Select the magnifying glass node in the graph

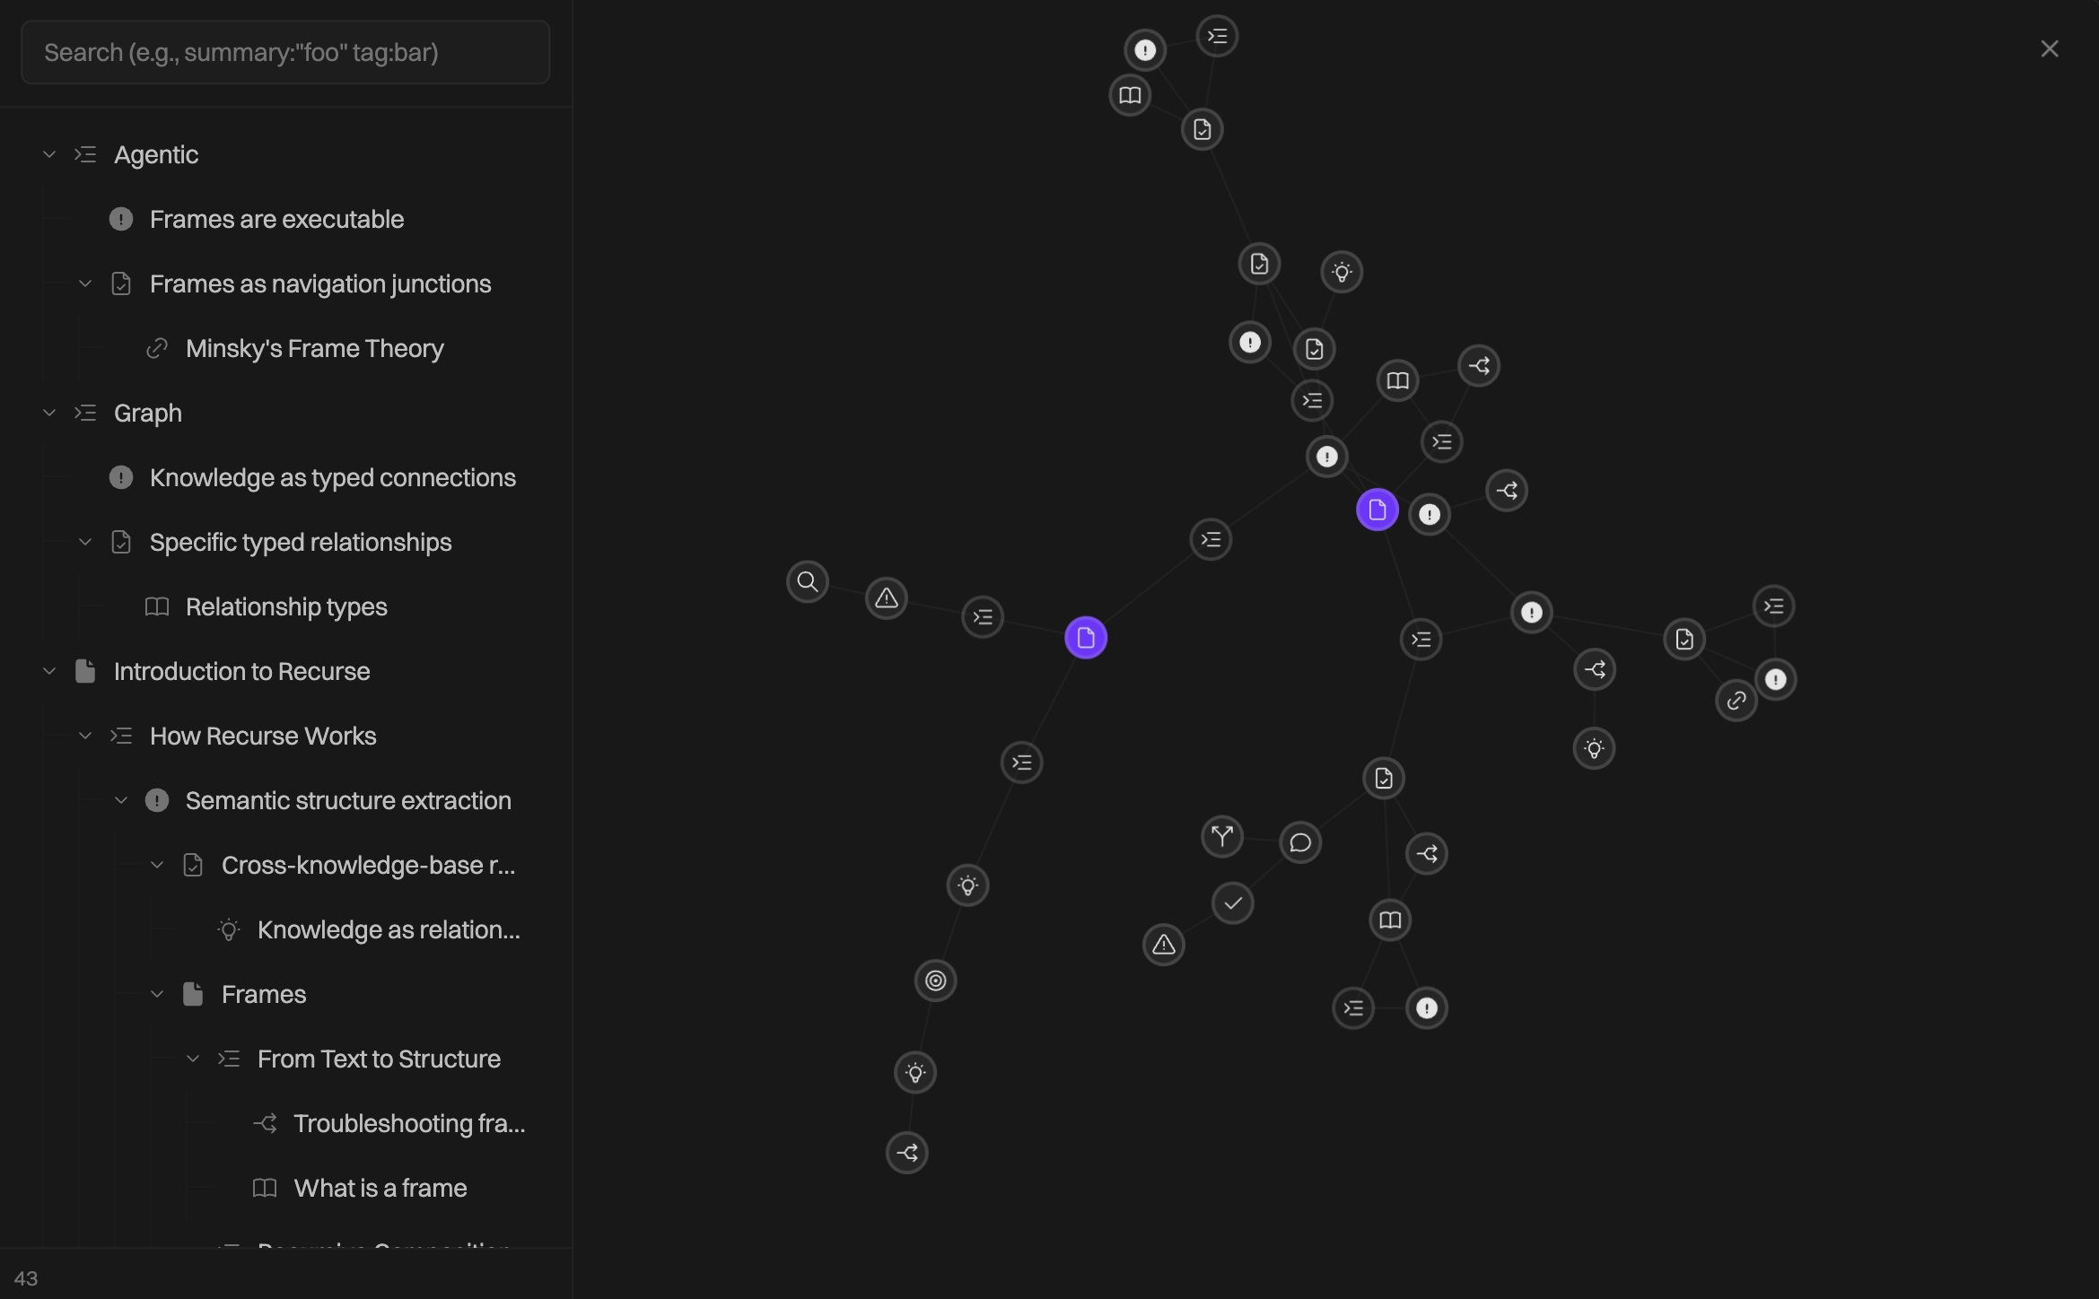(x=807, y=582)
